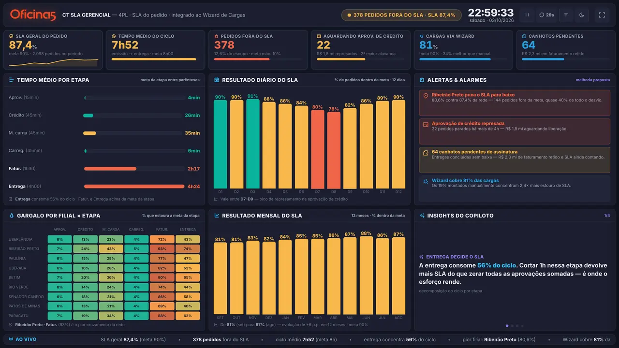Viewport: 619px width, 348px height.
Task: Click the droplet icon beside Gargalo por Filial
Action: click(x=11, y=216)
